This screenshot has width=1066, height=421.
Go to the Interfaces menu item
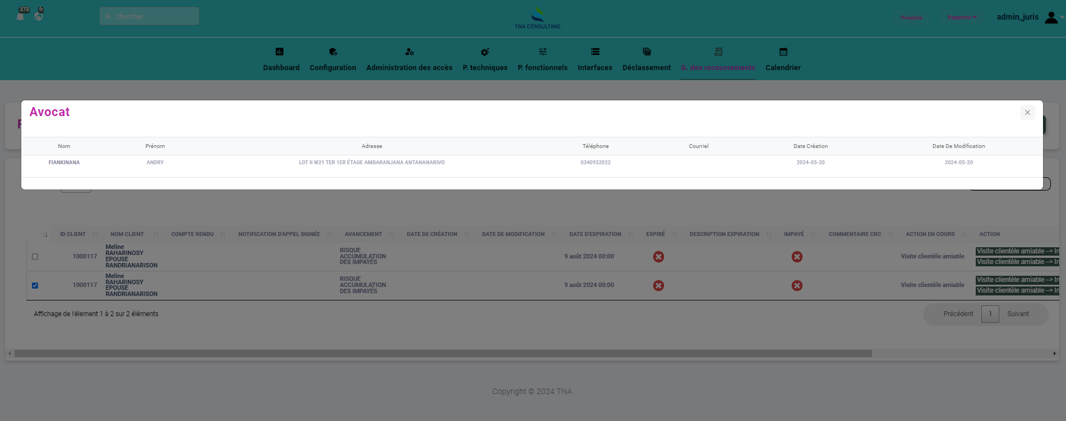coord(595,67)
